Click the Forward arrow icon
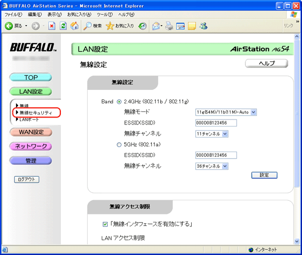Image resolution: width=302 pixels, height=255 pixels. point(36,26)
